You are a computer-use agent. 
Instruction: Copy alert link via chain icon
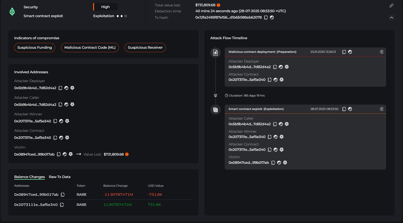391,6
